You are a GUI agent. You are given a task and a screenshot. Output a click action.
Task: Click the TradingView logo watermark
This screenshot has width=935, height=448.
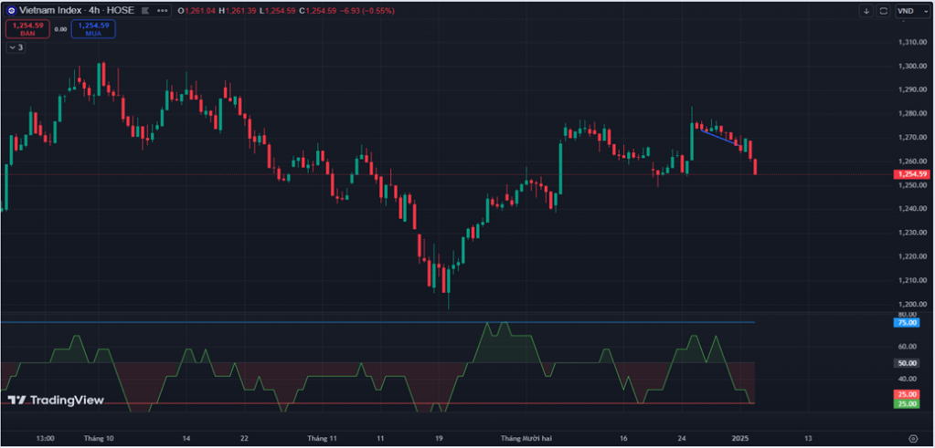point(56,400)
